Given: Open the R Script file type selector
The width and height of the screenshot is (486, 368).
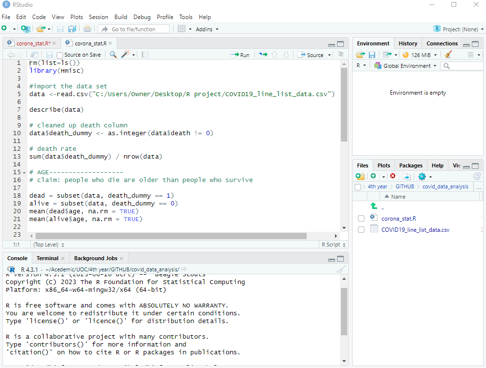Looking at the screenshot, I should pos(334,245).
